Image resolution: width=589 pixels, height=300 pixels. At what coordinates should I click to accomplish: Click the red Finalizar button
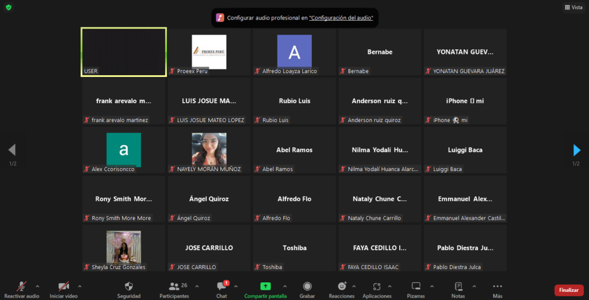568,290
